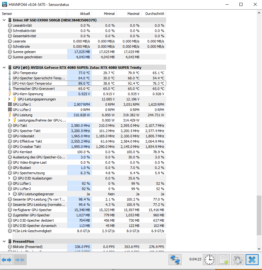Click chip icon of PresentMon group

pos(10,241)
